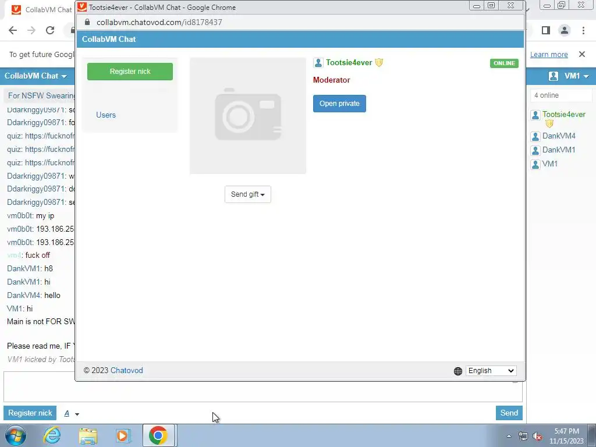The width and height of the screenshot is (596, 447).
Task: Click the DankVM1 nickname in h8 message
Action: pos(24,269)
